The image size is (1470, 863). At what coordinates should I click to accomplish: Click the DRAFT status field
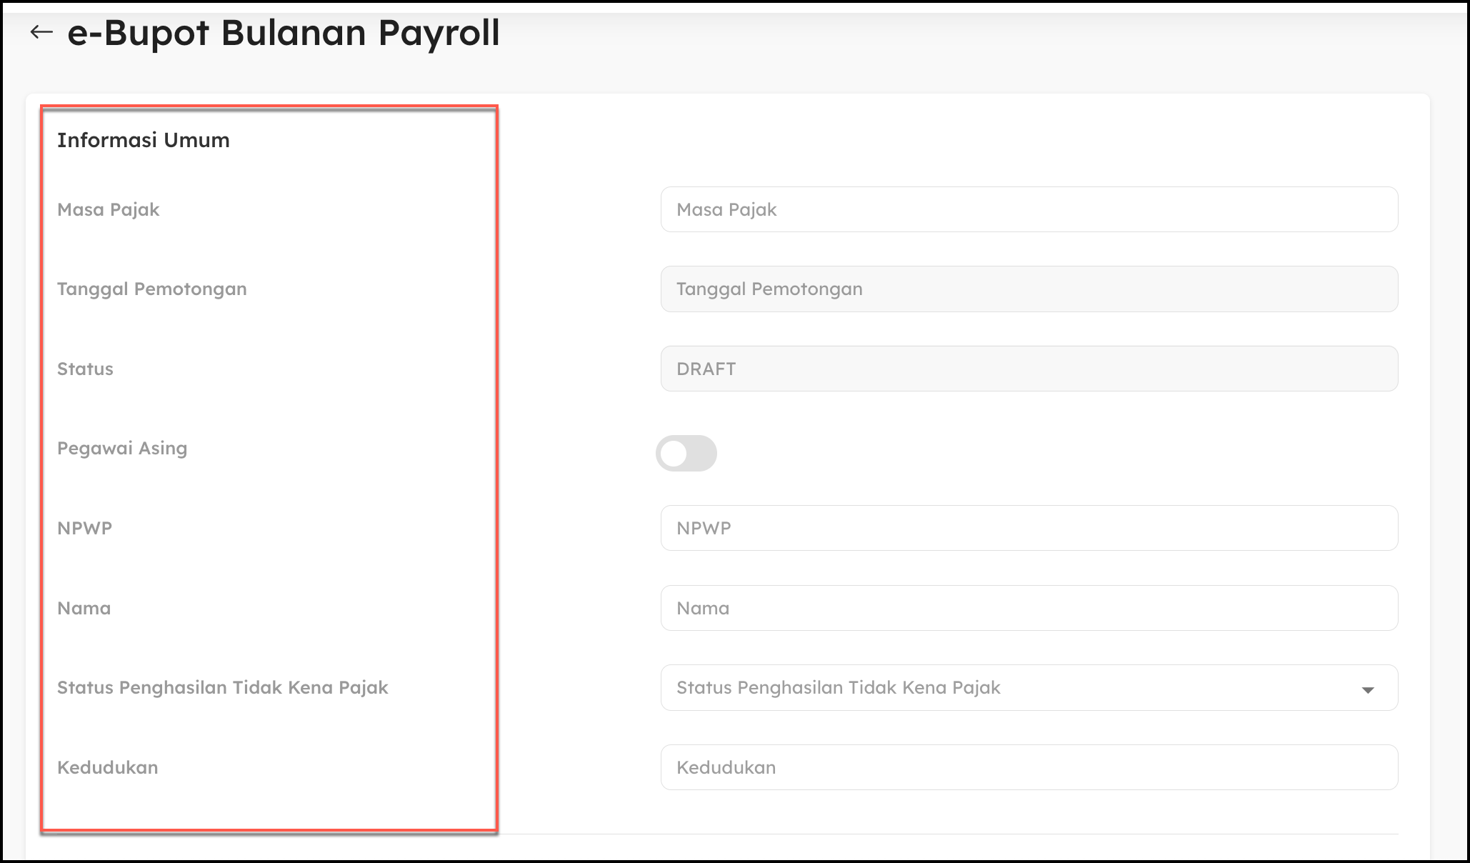point(1029,369)
